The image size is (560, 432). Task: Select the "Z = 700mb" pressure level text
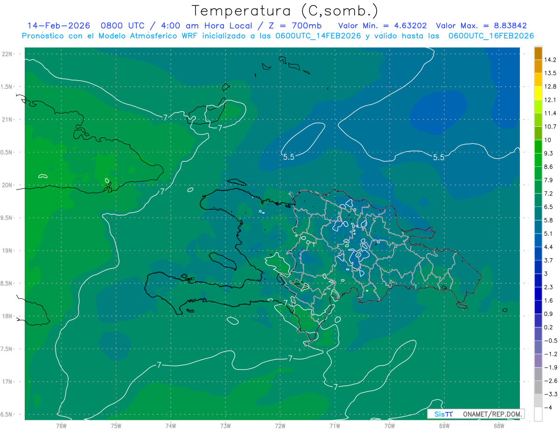[296, 26]
